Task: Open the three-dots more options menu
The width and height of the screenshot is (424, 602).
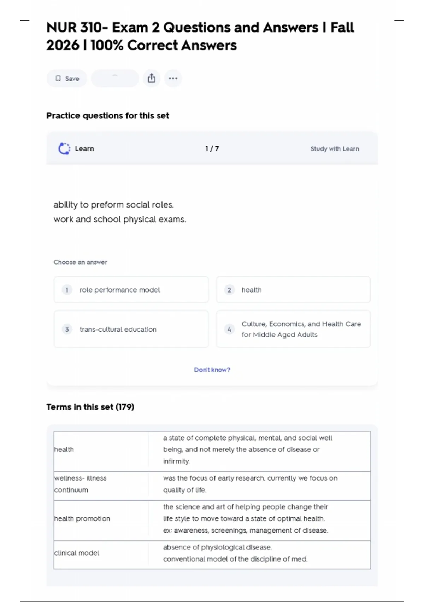Action: (x=173, y=78)
